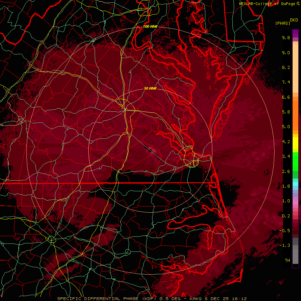The width and height of the screenshot is (301, 301).
Task: Click the product title text at the bottom
Action: coord(152,299)
